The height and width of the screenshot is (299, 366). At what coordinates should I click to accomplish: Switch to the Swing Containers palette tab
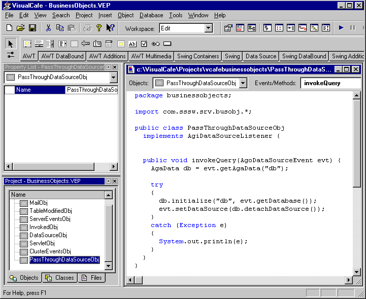tap(198, 56)
